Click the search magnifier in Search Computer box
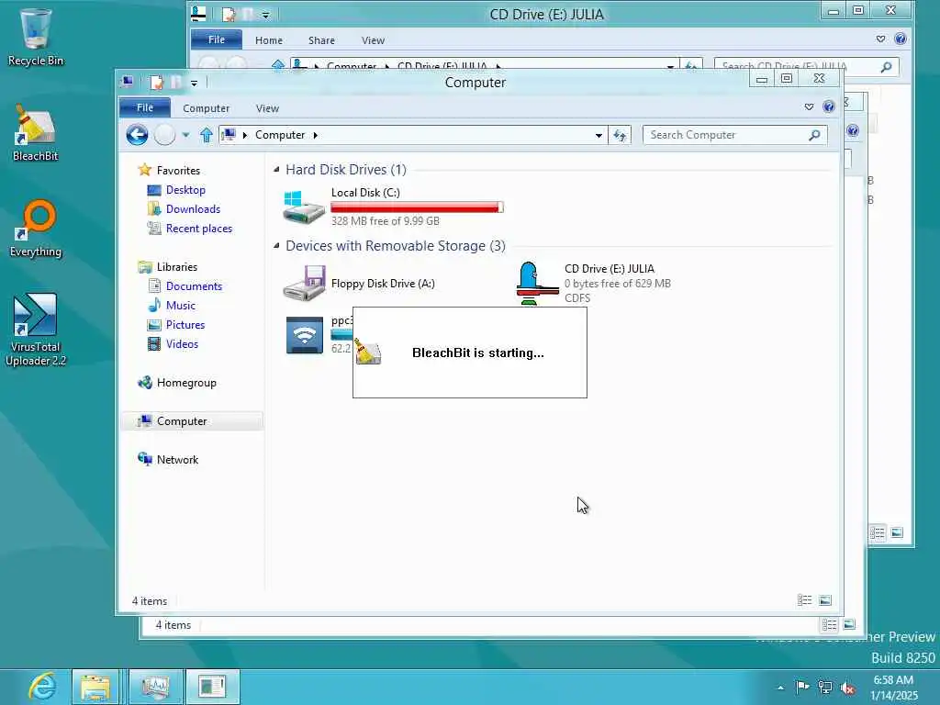This screenshot has height=705, width=940. tap(814, 136)
